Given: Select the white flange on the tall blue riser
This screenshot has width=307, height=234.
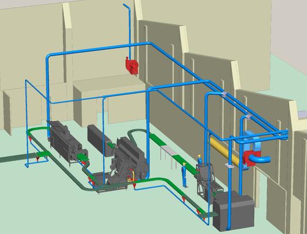Looking at the screenshot, I should click(229, 166).
